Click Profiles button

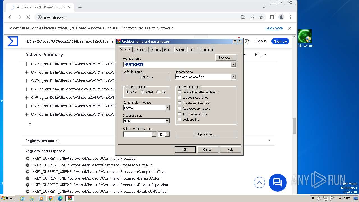tap(146, 77)
